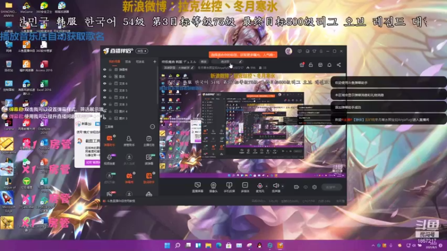
Task: Open the user avatar in title bar
Action: click(x=288, y=51)
